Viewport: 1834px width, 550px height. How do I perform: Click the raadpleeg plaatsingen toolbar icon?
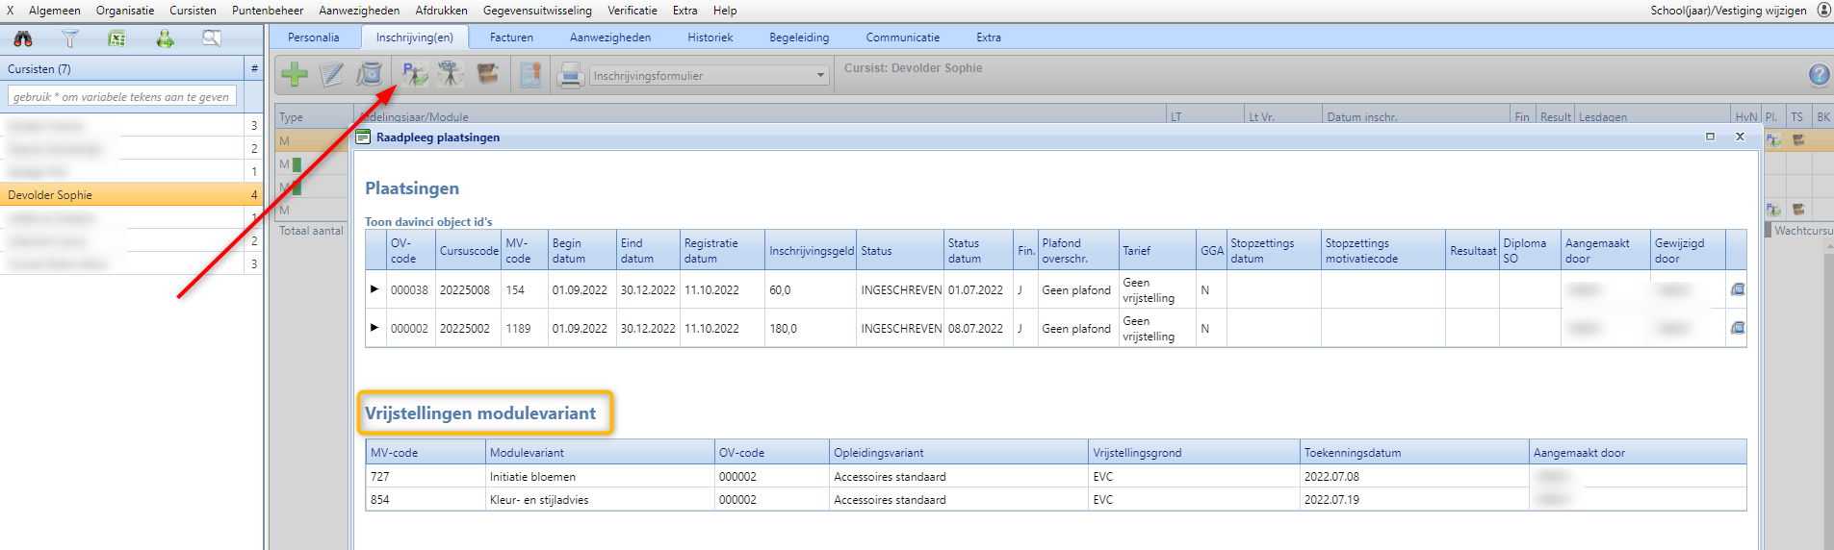tap(415, 74)
